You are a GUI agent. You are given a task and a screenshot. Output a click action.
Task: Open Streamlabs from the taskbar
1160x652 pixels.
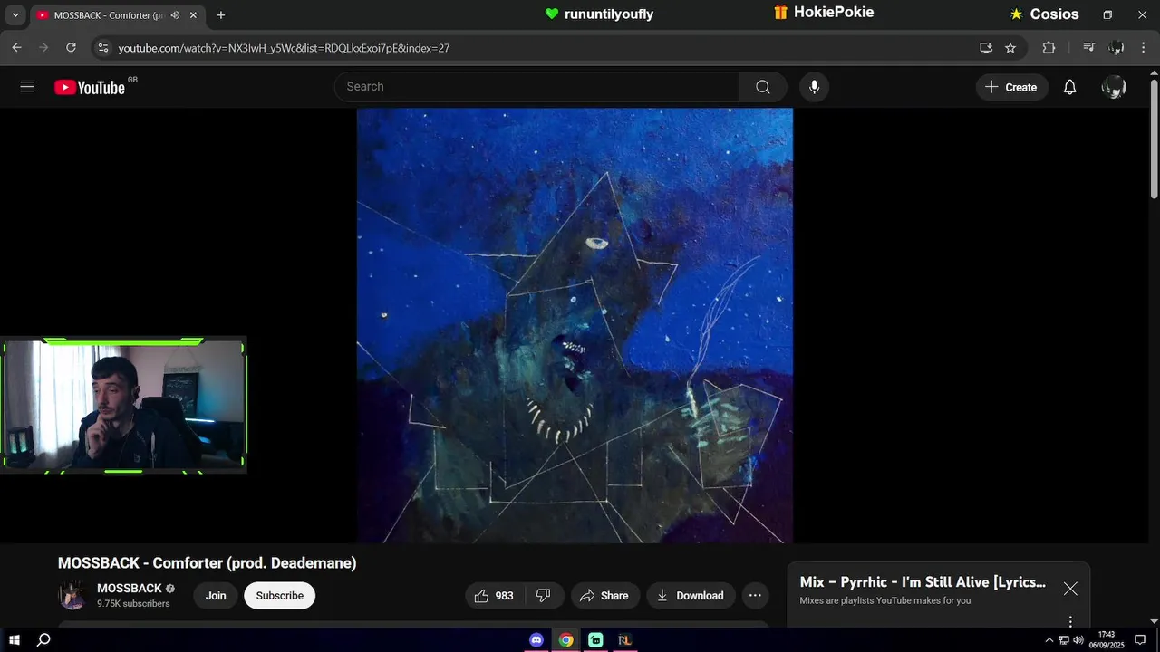(595, 640)
